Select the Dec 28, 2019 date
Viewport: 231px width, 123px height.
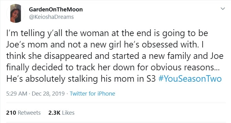coord(48,94)
